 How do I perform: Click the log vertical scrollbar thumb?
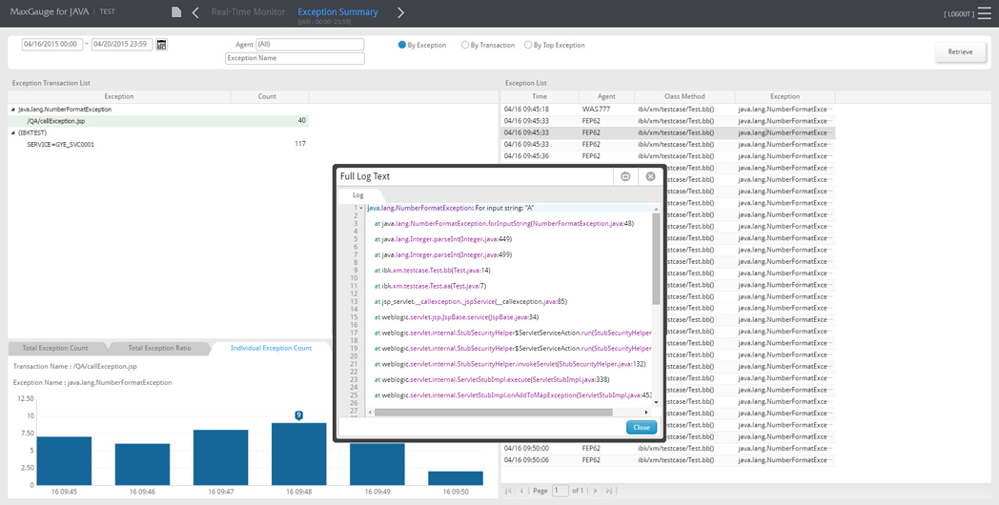656,258
